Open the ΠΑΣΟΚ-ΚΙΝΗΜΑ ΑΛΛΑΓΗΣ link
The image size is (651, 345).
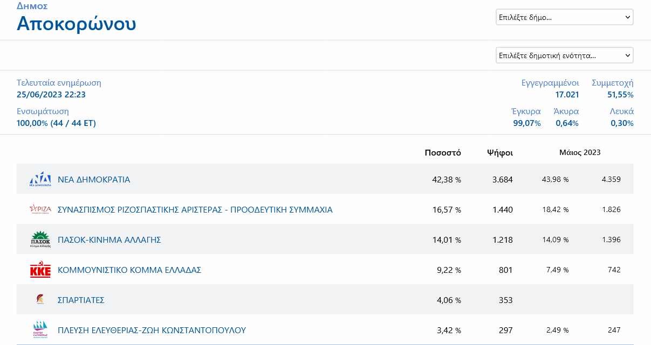109,240
